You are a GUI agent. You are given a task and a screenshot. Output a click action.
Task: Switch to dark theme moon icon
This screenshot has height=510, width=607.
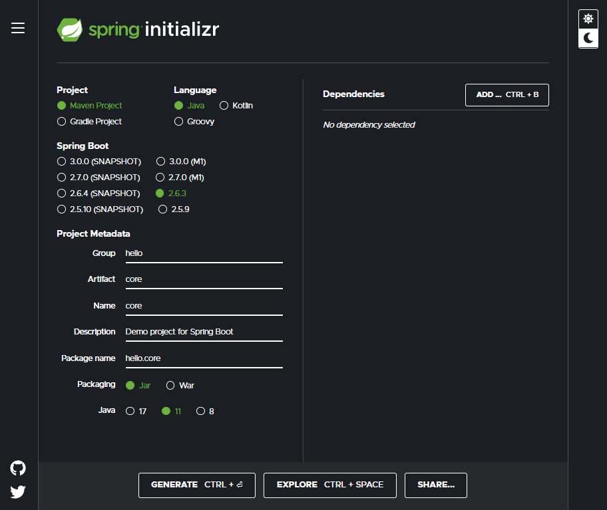588,38
